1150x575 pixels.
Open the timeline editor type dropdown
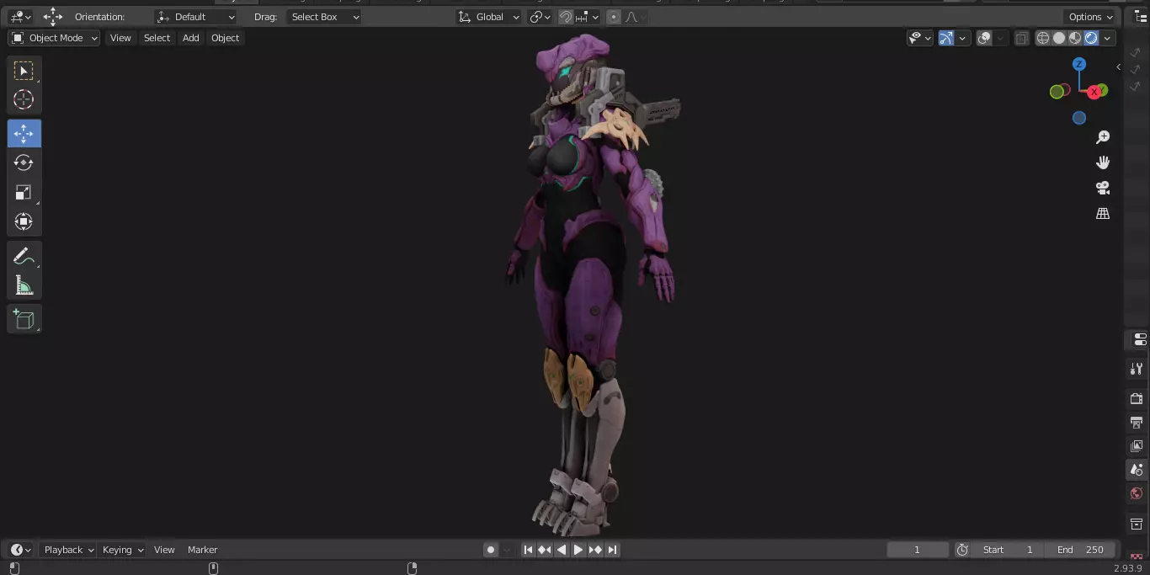[20, 550]
